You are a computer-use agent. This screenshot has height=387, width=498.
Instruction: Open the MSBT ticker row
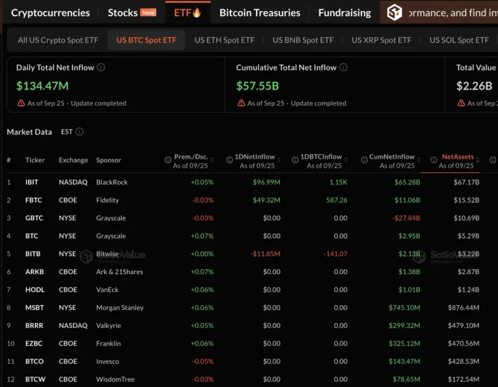35,308
